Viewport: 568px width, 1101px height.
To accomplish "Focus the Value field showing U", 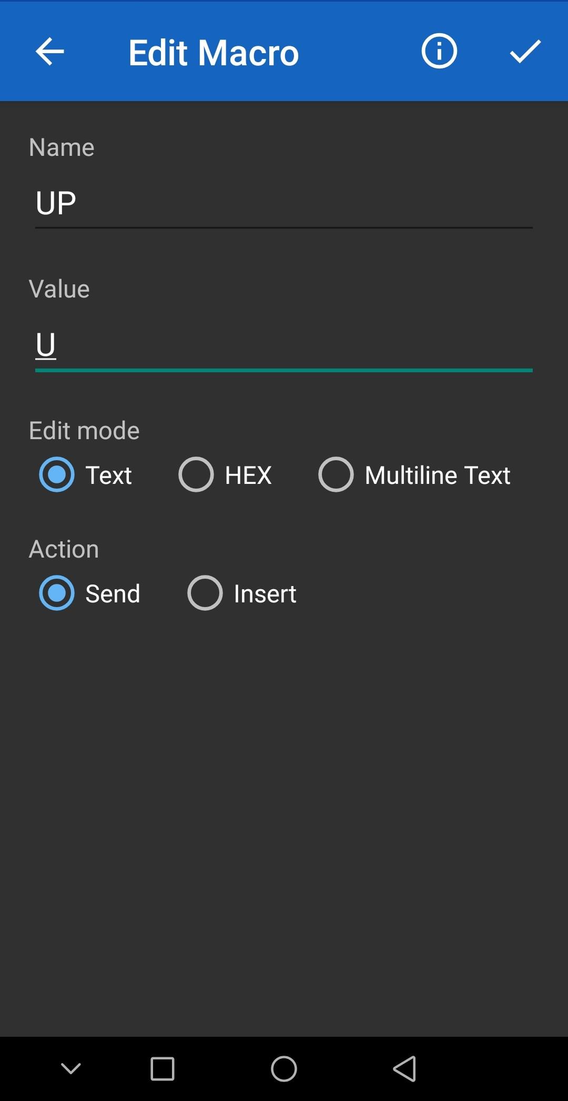I will pos(284,345).
